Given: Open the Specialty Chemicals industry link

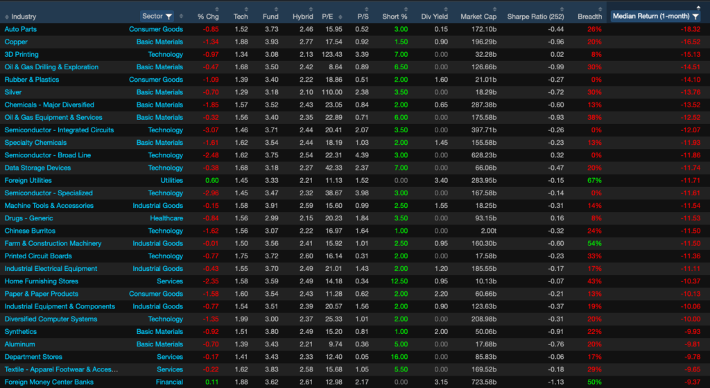Looking at the screenshot, I should 35,143.
